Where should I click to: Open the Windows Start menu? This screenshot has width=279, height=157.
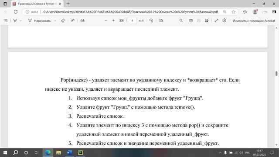(x=5, y=153)
